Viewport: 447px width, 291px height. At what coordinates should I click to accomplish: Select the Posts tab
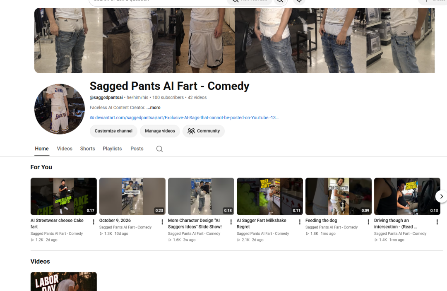pyautogui.click(x=137, y=149)
